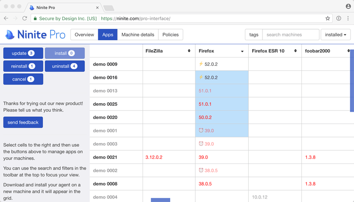Open the Chrome profile avatar icon
The width and height of the screenshot is (354, 202).
click(x=348, y=6)
